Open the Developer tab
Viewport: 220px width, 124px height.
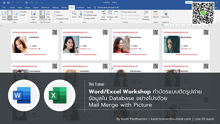click(80, 7)
